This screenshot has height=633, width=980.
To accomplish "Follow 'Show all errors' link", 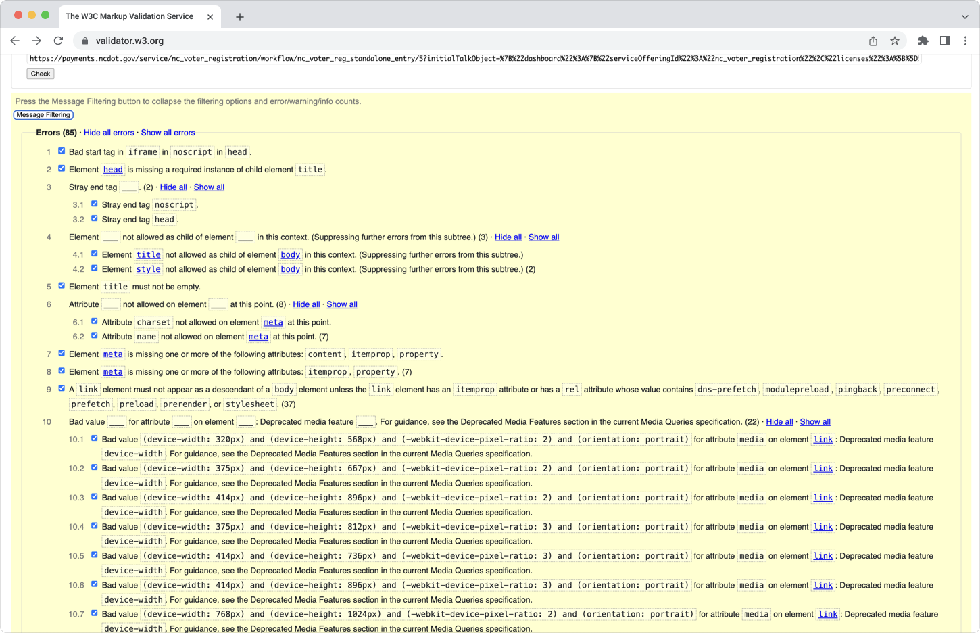I will [168, 133].
